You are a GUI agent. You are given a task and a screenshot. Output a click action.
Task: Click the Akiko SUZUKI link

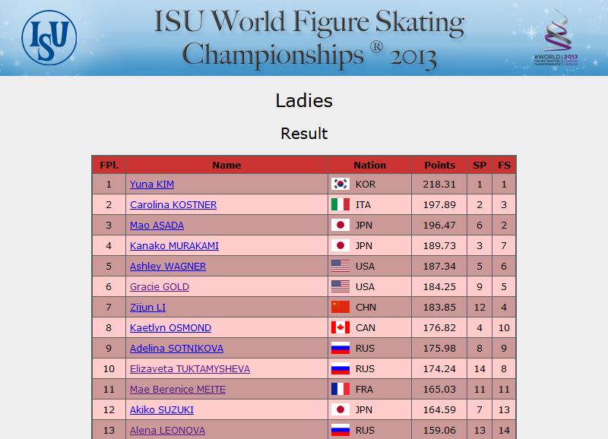pos(162,410)
